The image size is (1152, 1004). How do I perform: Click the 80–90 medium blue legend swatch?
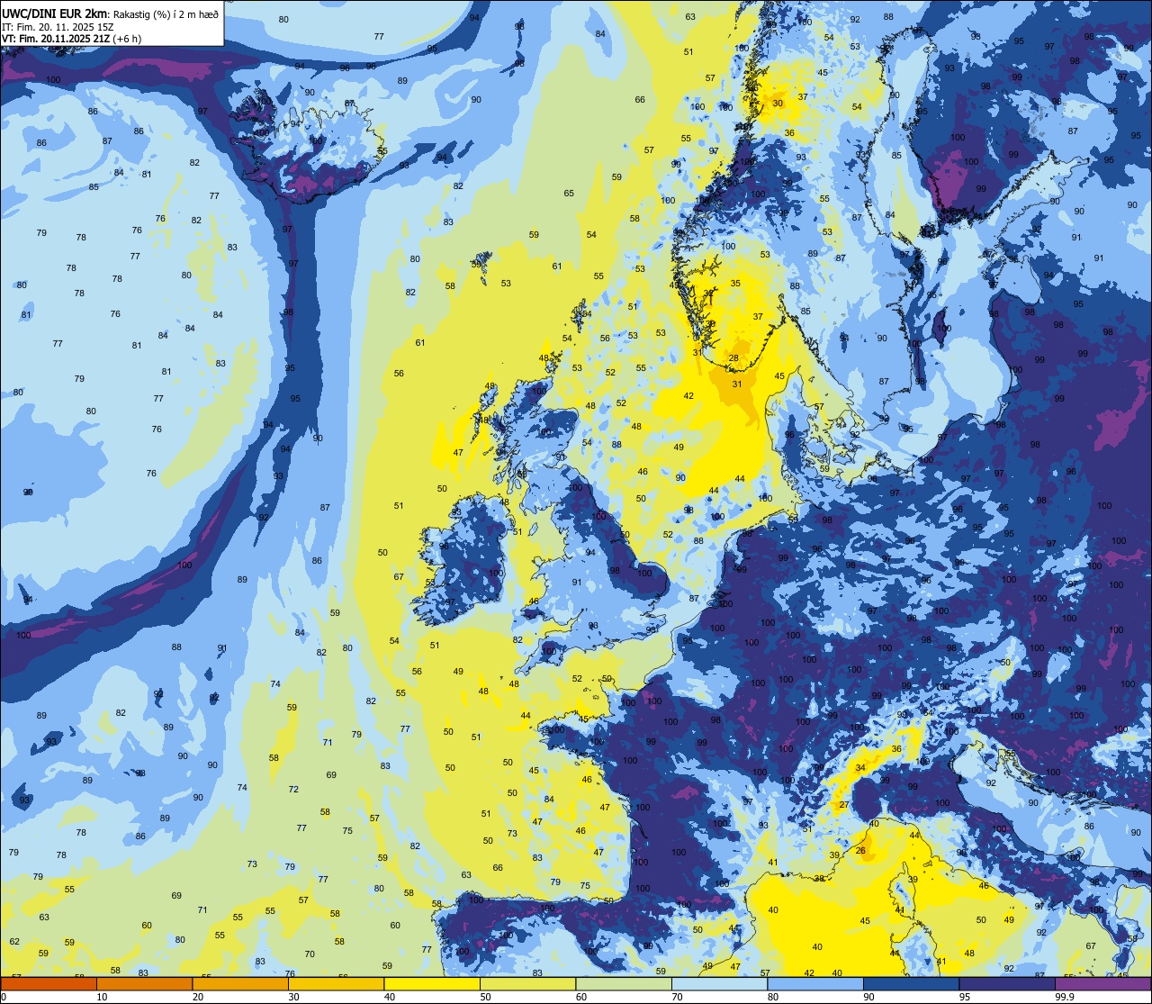click(x=815, y=983)
